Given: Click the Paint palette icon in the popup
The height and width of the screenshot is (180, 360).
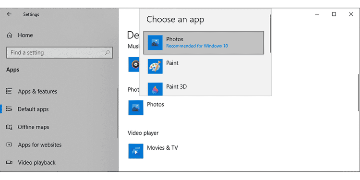Looking at the screenshot, I should coord(155,66).
